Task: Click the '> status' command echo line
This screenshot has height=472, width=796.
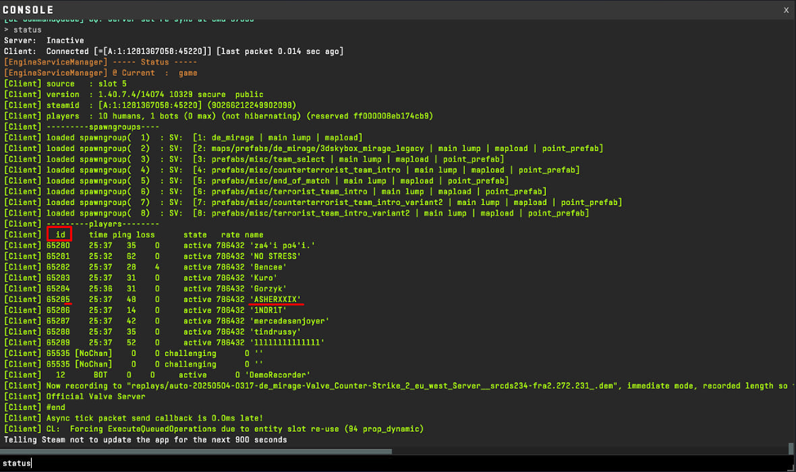Action: click(23, 29)
